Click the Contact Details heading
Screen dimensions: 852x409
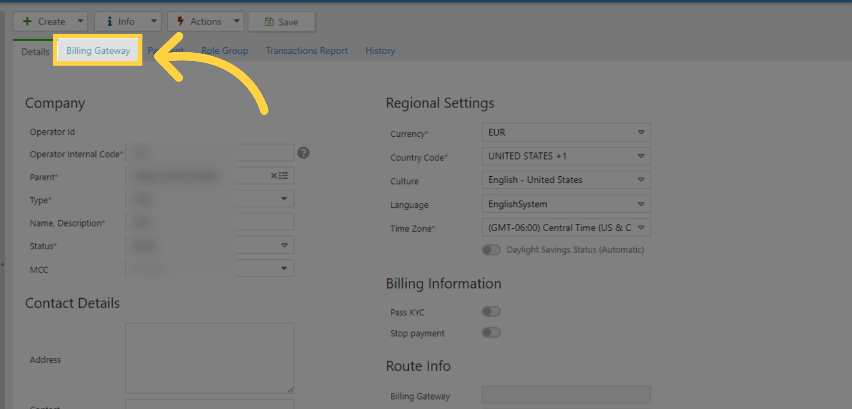pyautogui.click(x=72, y=303)
